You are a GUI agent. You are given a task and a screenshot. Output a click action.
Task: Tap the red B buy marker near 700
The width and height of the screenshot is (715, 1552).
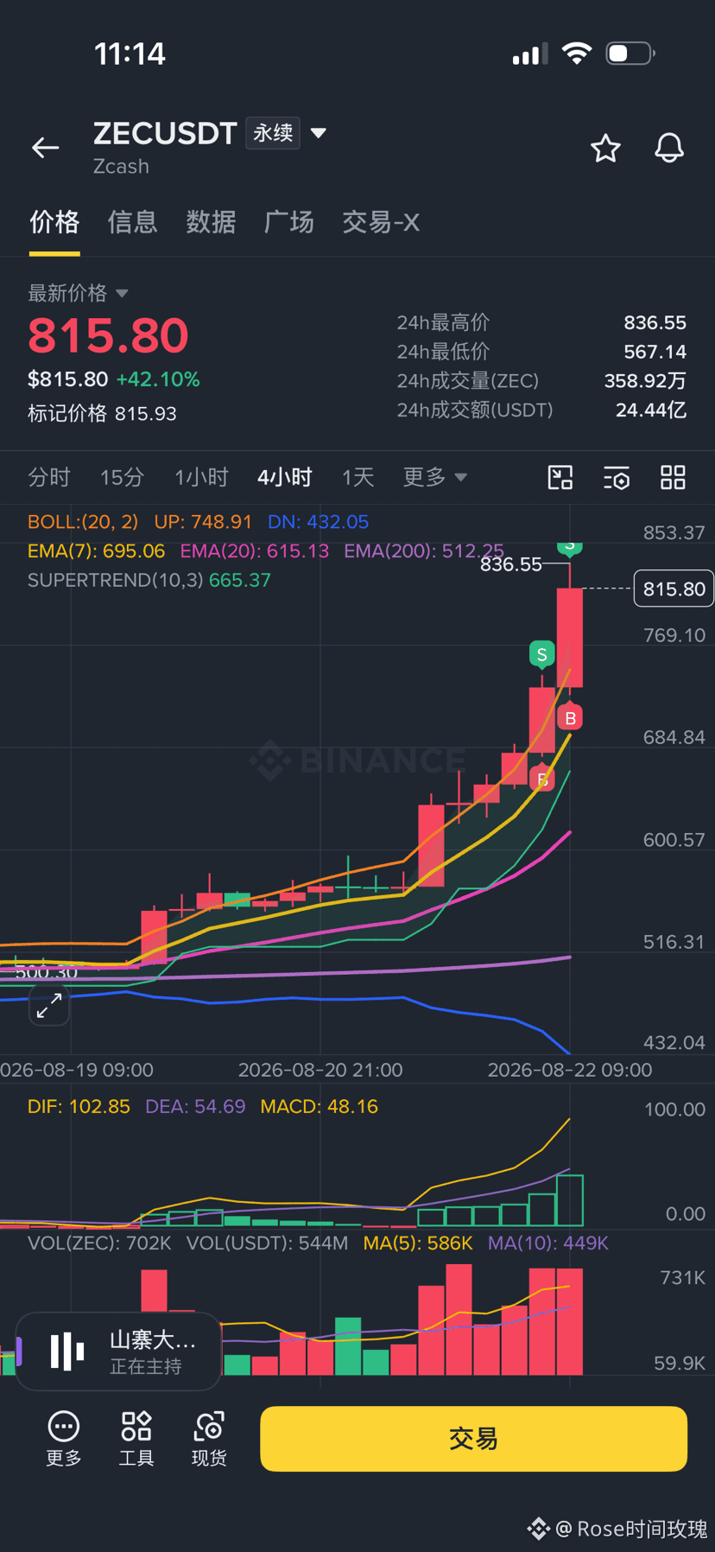coord(570,717)
